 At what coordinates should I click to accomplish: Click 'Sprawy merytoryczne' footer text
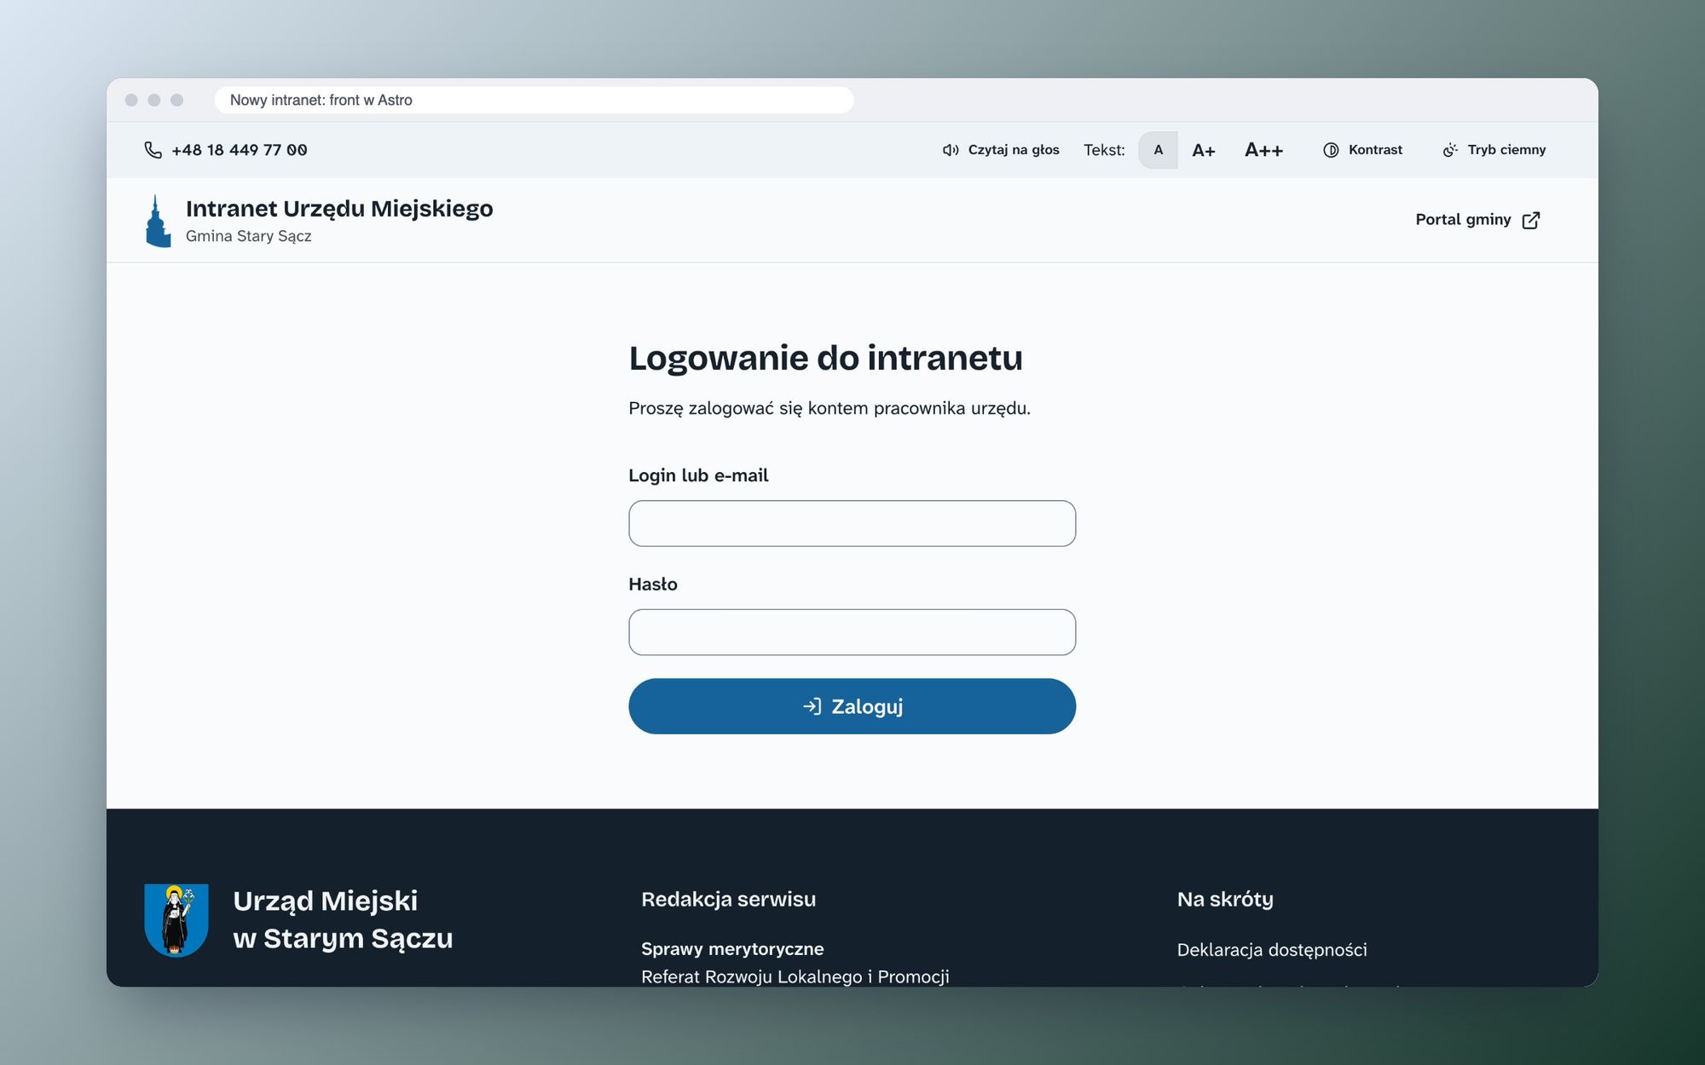[x=732, y=949]
